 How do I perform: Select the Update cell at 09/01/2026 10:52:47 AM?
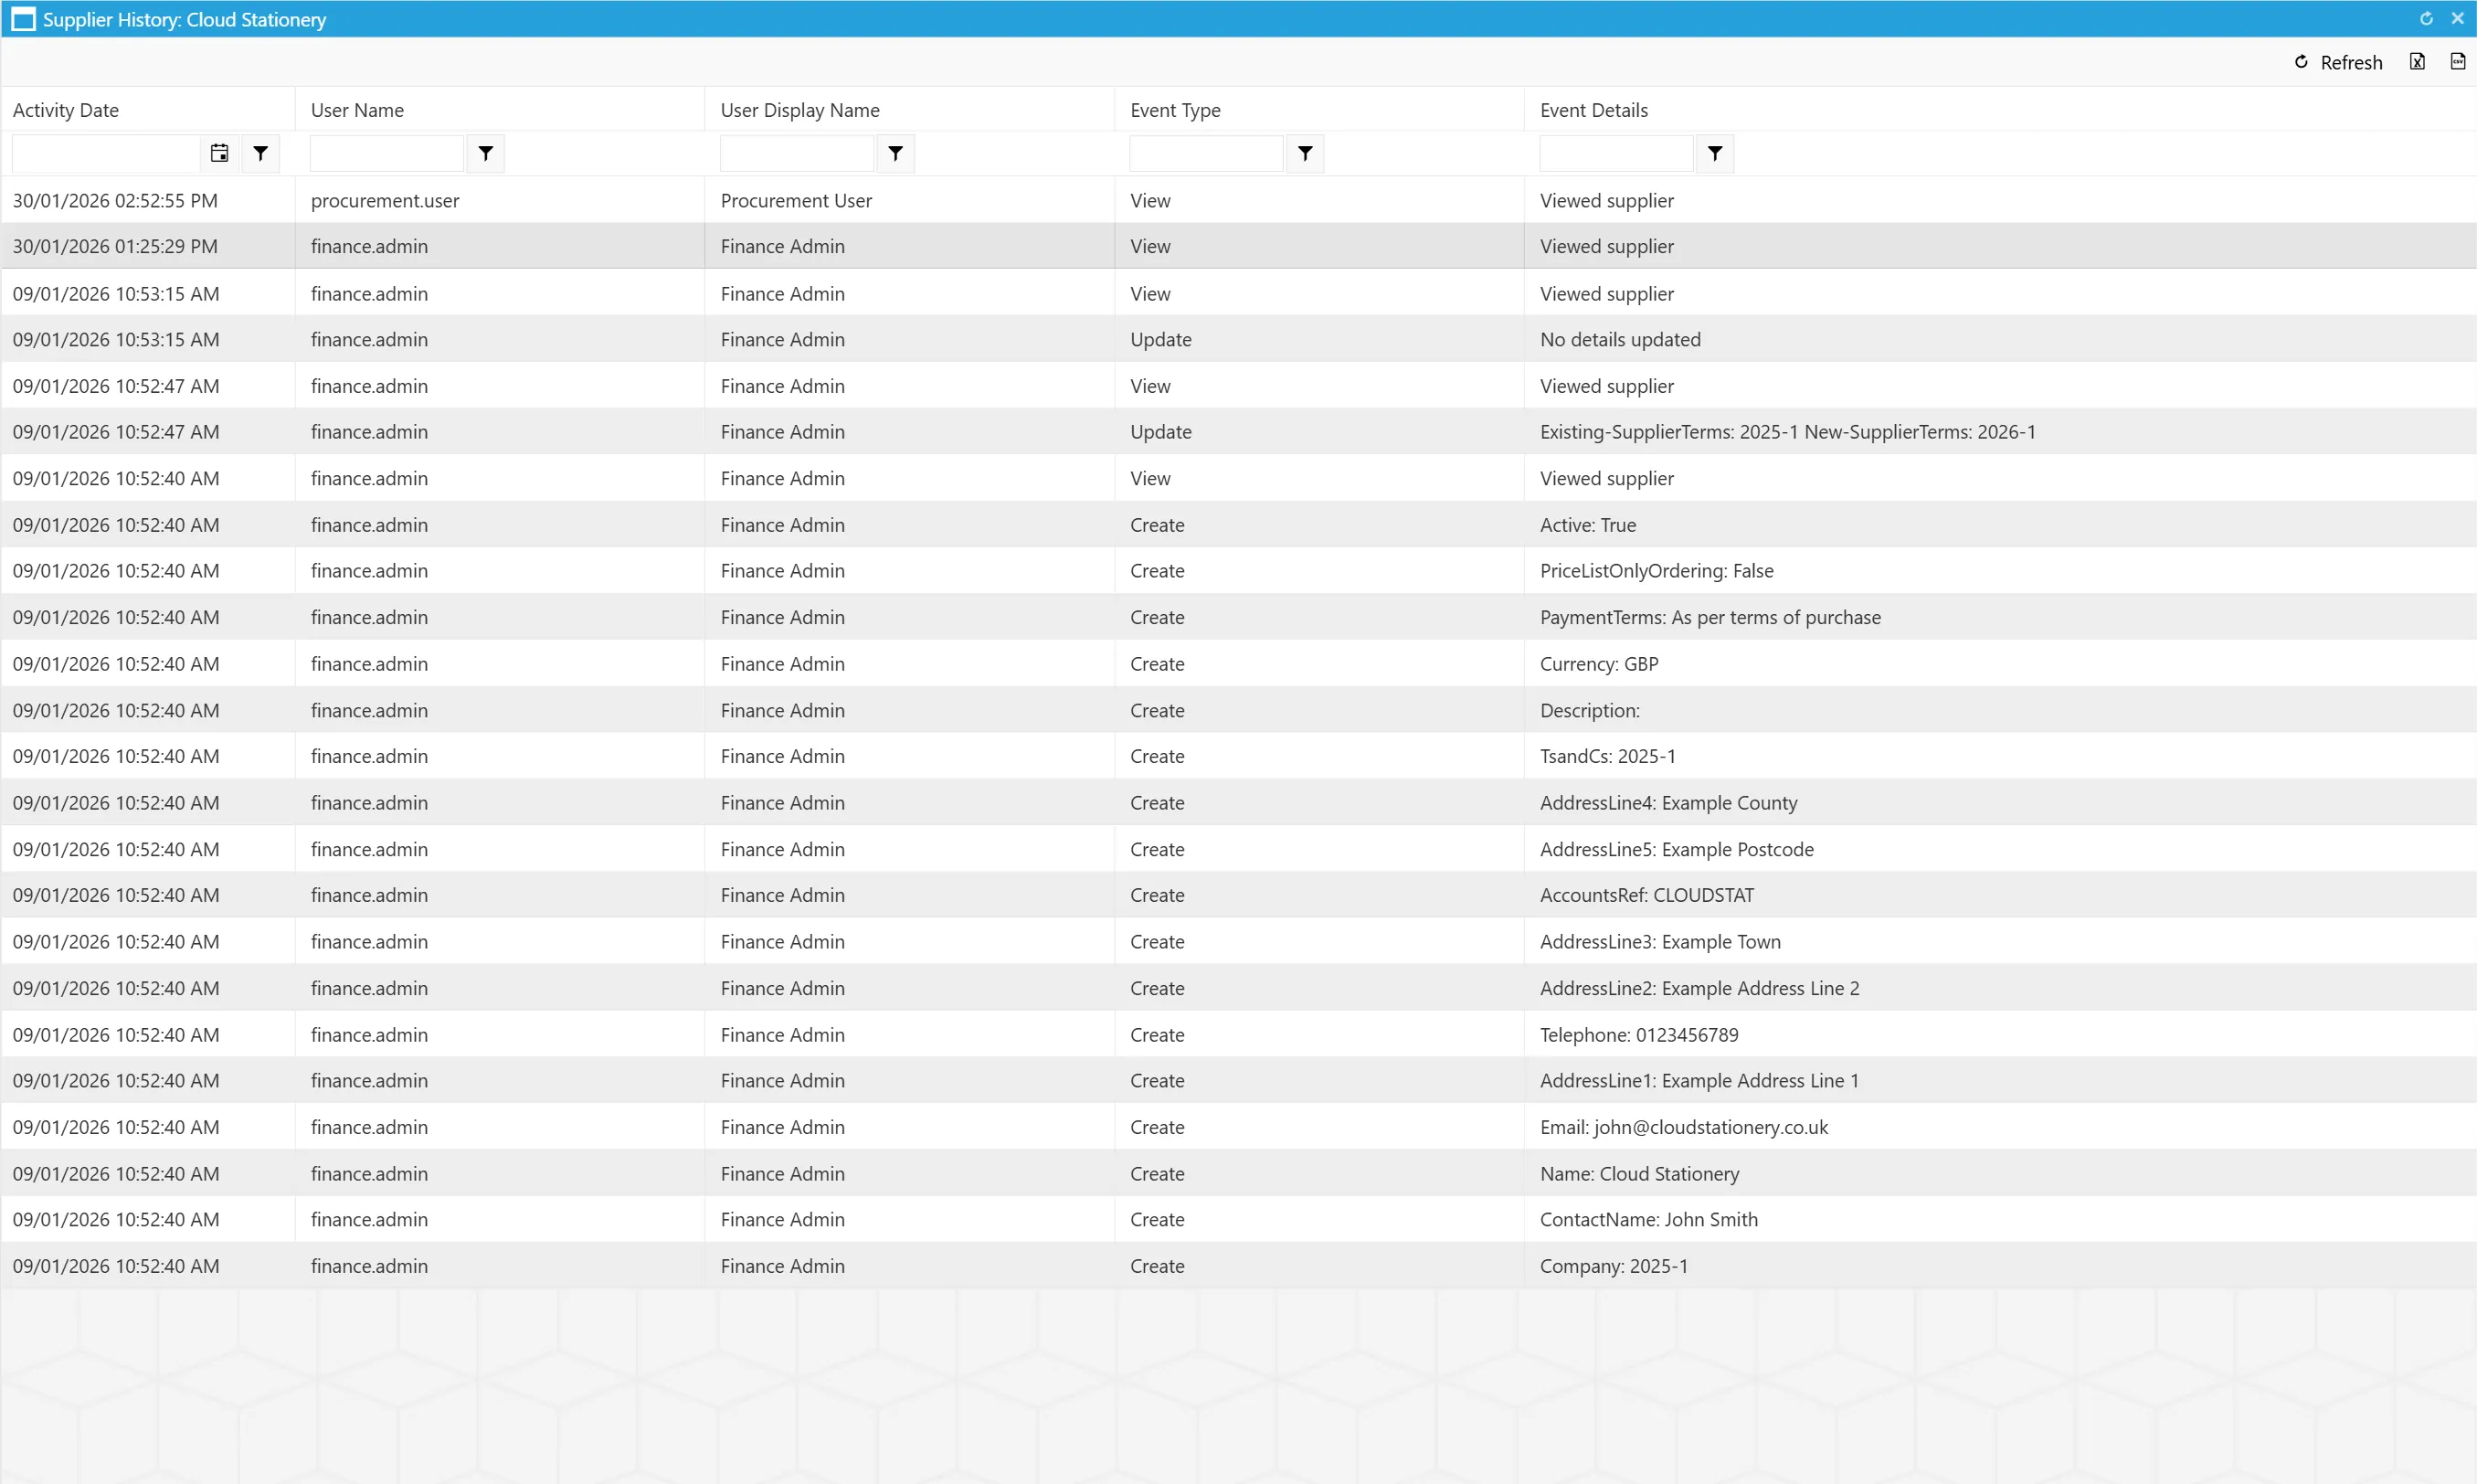[x=1319, y=432]
